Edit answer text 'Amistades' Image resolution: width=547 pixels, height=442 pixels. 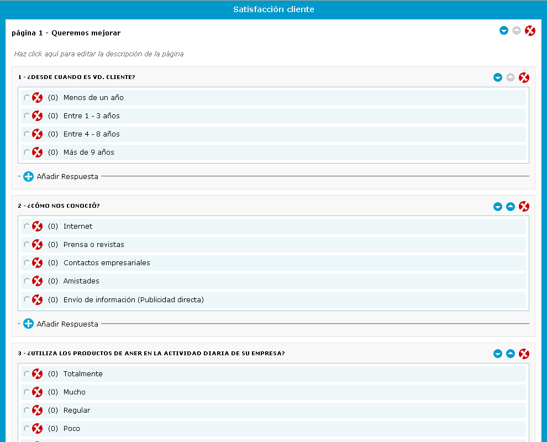coord(81,281)
